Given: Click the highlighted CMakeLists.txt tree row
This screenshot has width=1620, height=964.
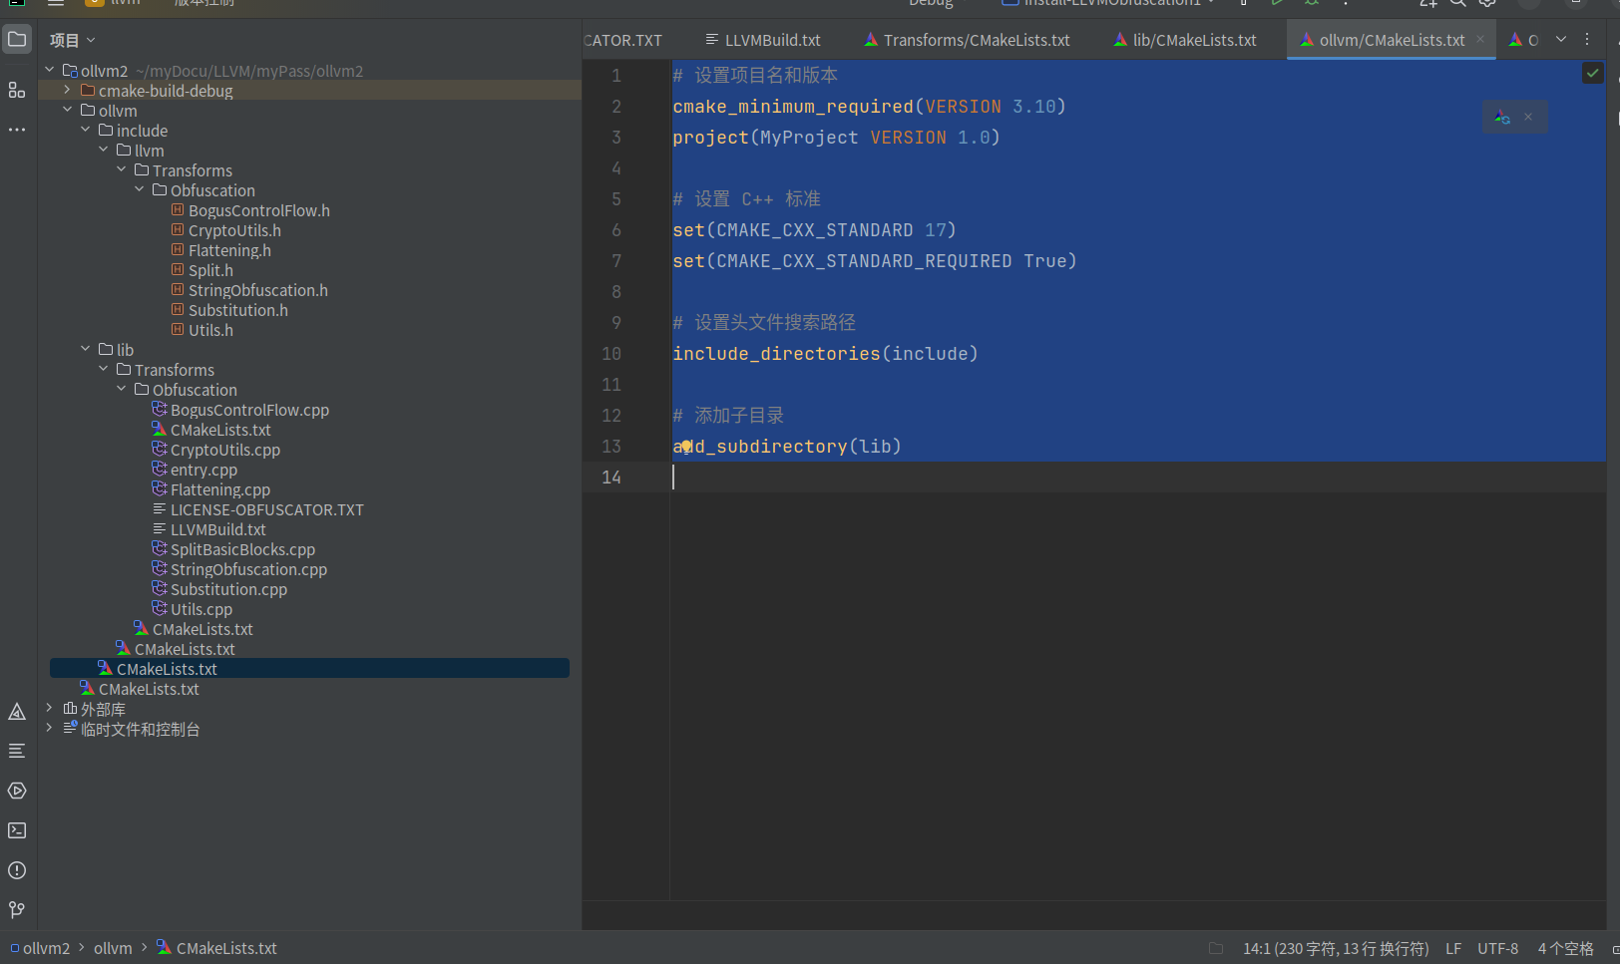Looking at the screenshot, I should pos(309,668).
